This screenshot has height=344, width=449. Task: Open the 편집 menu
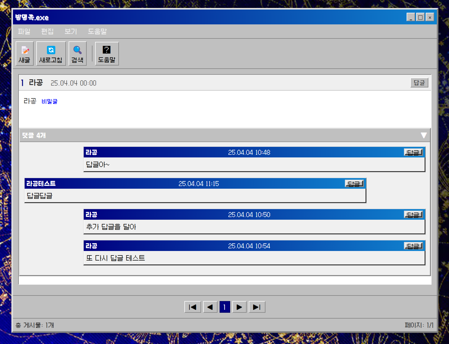(47, 32)
